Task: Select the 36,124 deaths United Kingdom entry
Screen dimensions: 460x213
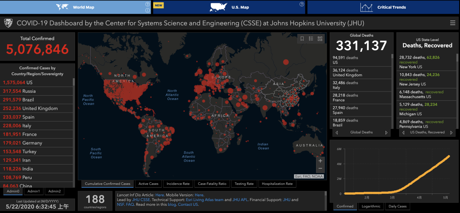Action: point(362,73)
